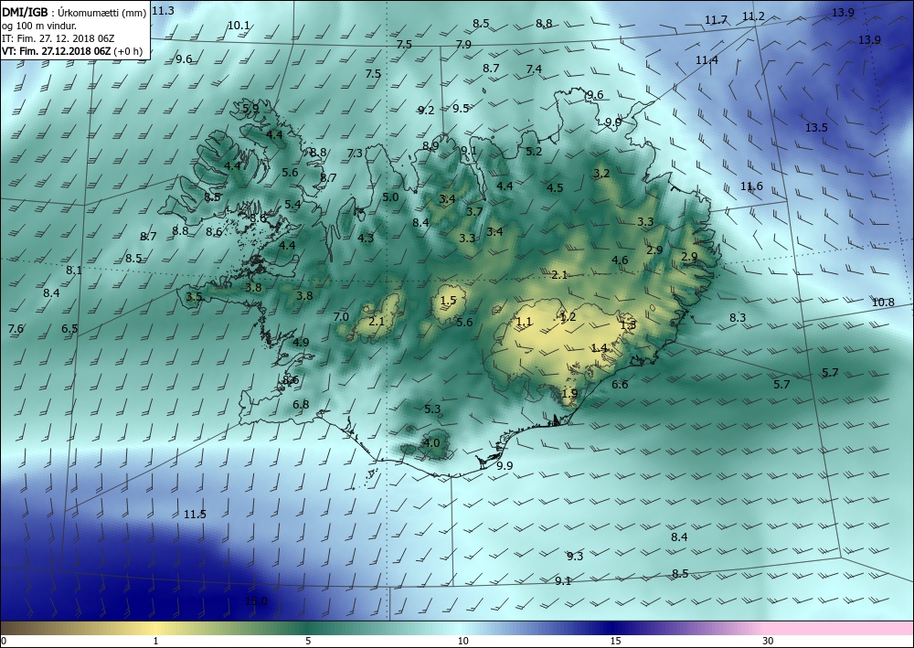Click the map value '5.3'
The width and height of the screenshot is (914, 648).
(x=432, y=409)
